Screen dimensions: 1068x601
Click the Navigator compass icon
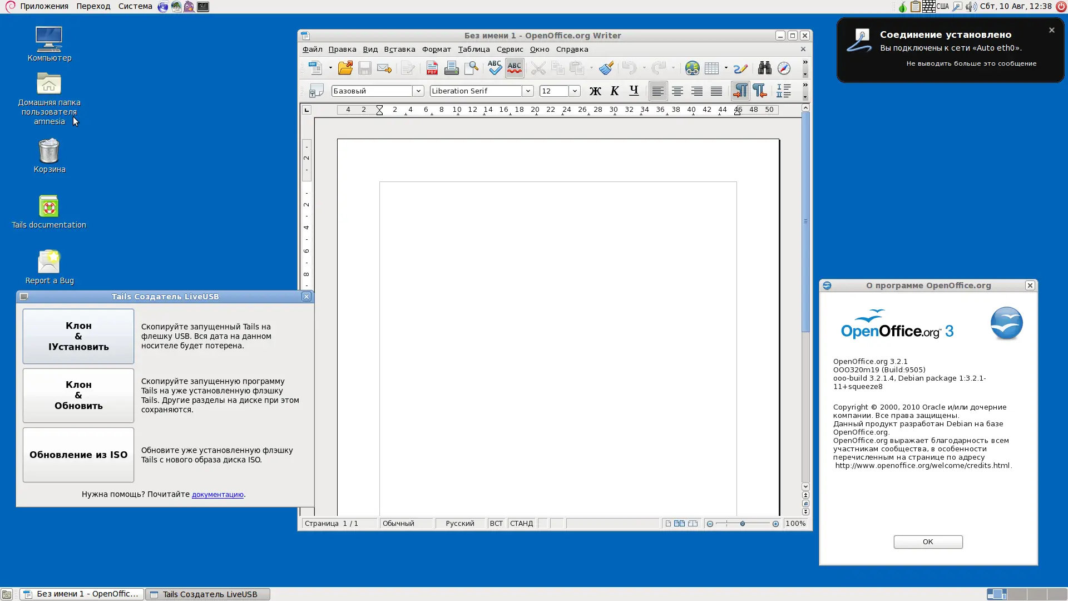click(784, 68)
